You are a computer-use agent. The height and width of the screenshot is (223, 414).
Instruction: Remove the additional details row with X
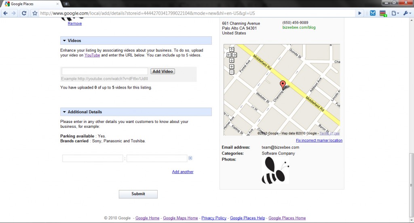click(190, 158)
